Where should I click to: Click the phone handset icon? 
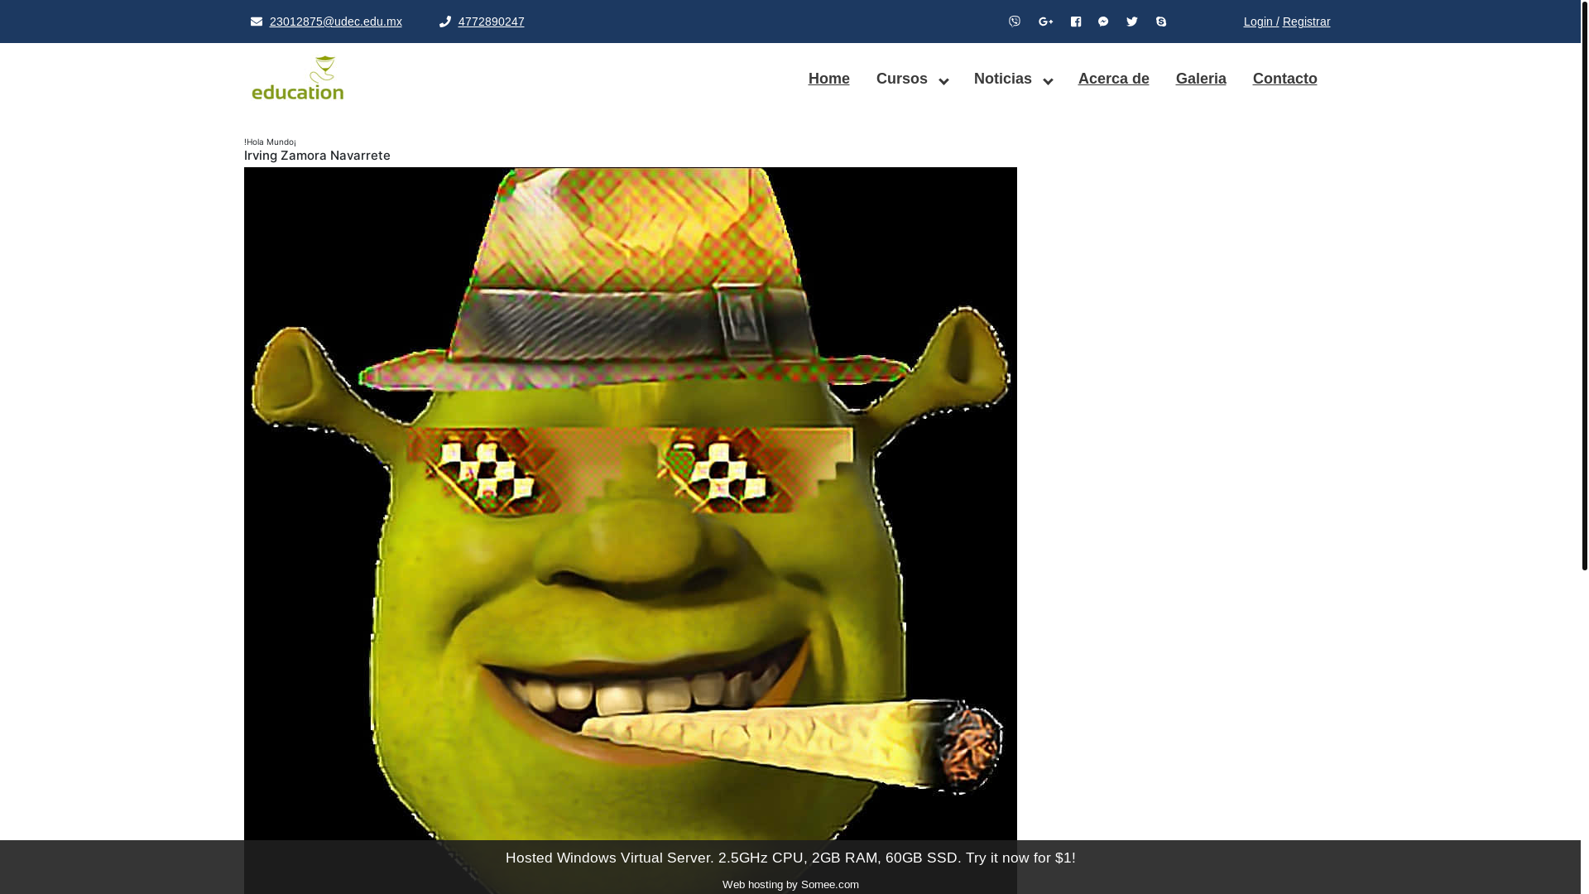[445, 22]
